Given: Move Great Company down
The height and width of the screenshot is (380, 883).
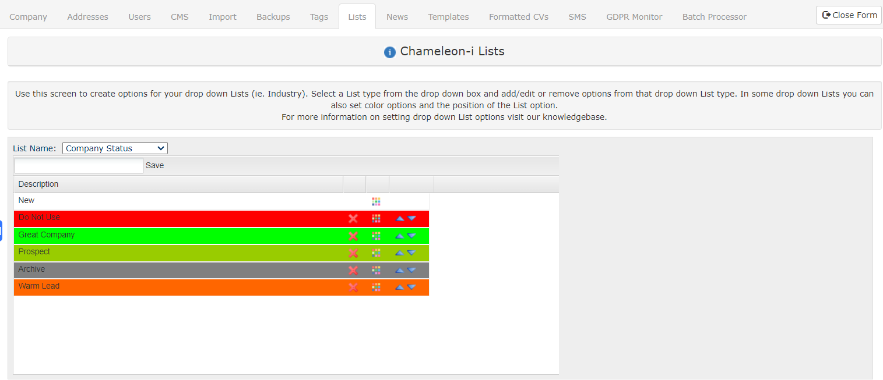Looking at the screenshot, I should point(411,236).
